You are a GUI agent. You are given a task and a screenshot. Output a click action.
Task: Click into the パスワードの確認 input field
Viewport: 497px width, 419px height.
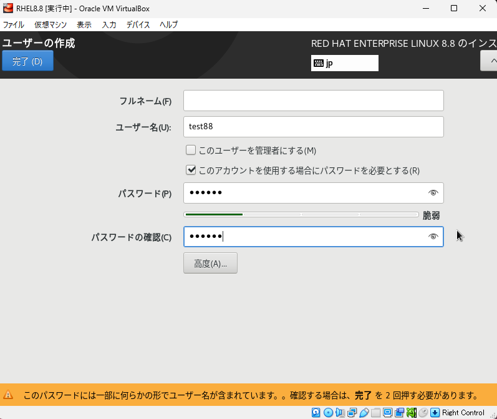pyautogui.click(x=314, y=237)
